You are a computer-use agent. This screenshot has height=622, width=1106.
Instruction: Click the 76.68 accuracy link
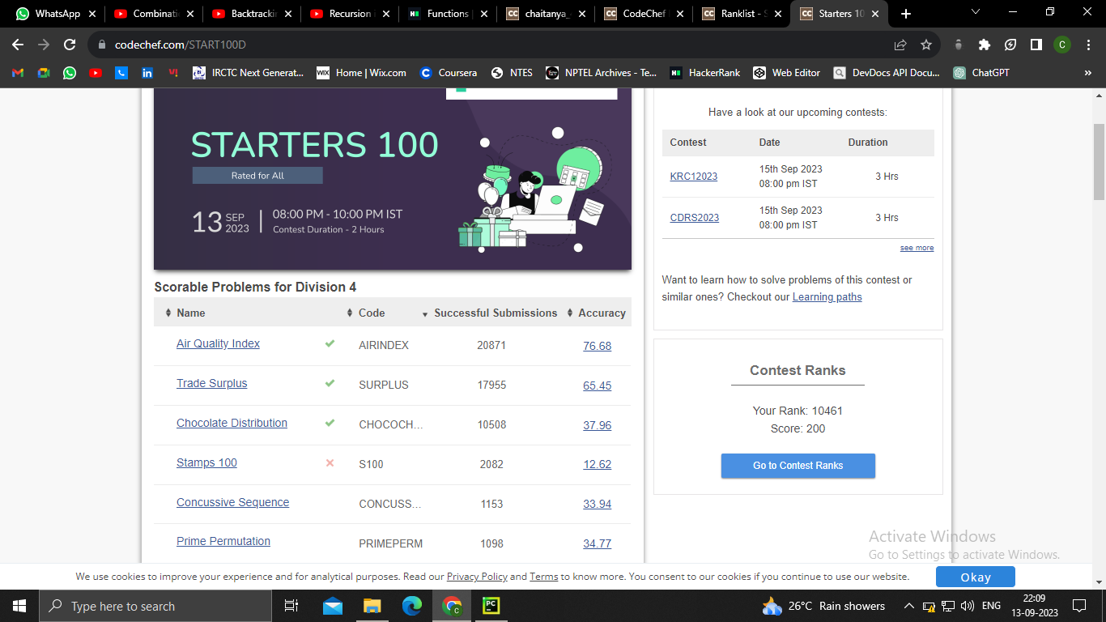(597, 346)
